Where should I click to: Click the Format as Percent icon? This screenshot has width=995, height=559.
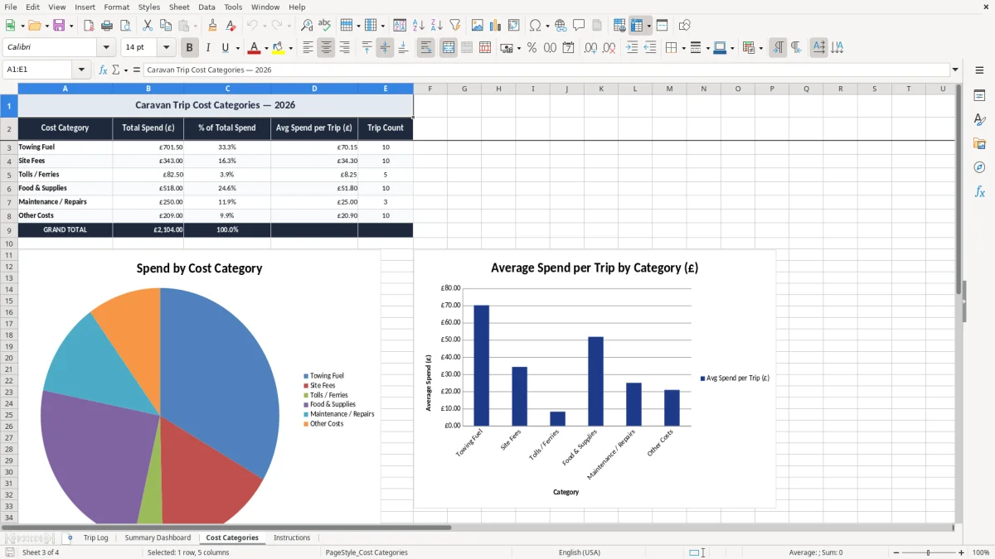[x=531, y=48]
